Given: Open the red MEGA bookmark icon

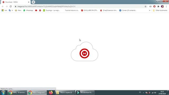Looking at the screenshot, I should (40, 10).
